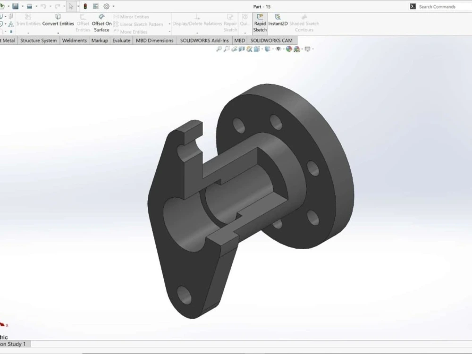Click the Previous View icon
Screen dimensions: 472x354
(234, 49)
